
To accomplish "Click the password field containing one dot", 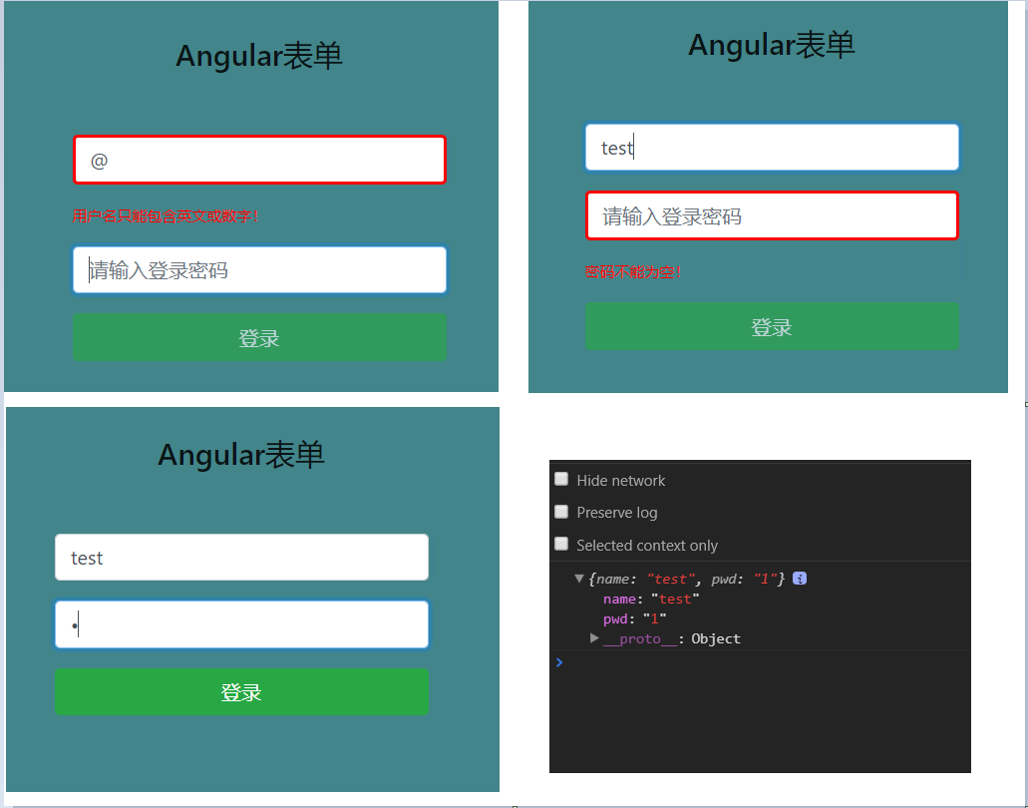I will (x=242, y=624).
